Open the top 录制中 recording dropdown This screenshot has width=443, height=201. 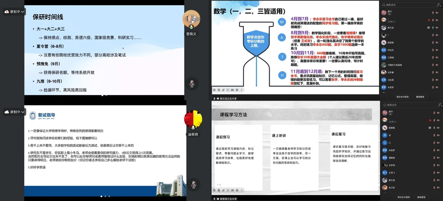(15, 11)
